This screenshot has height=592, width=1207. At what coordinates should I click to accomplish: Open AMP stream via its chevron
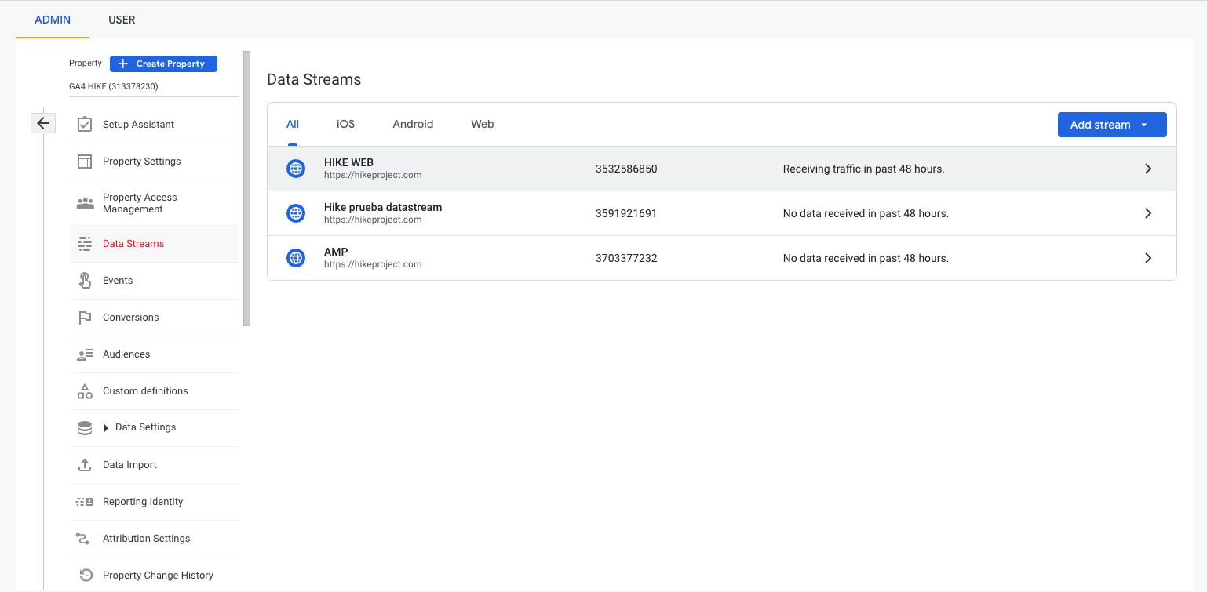[1148, 258]
